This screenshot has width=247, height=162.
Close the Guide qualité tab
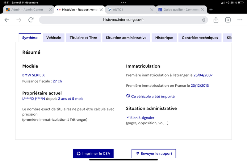coord(203,10)
